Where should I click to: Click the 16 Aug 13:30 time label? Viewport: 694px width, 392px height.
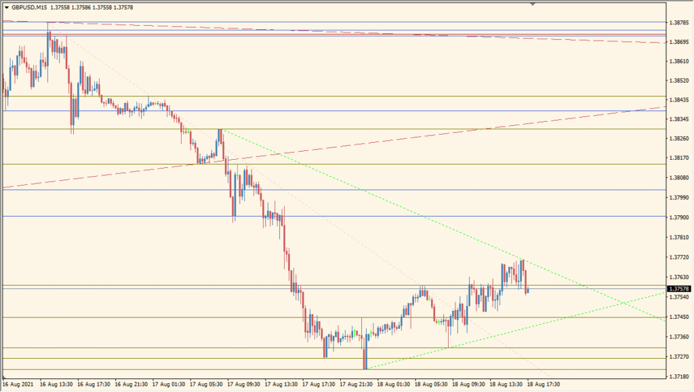click(x=56, y=385)
